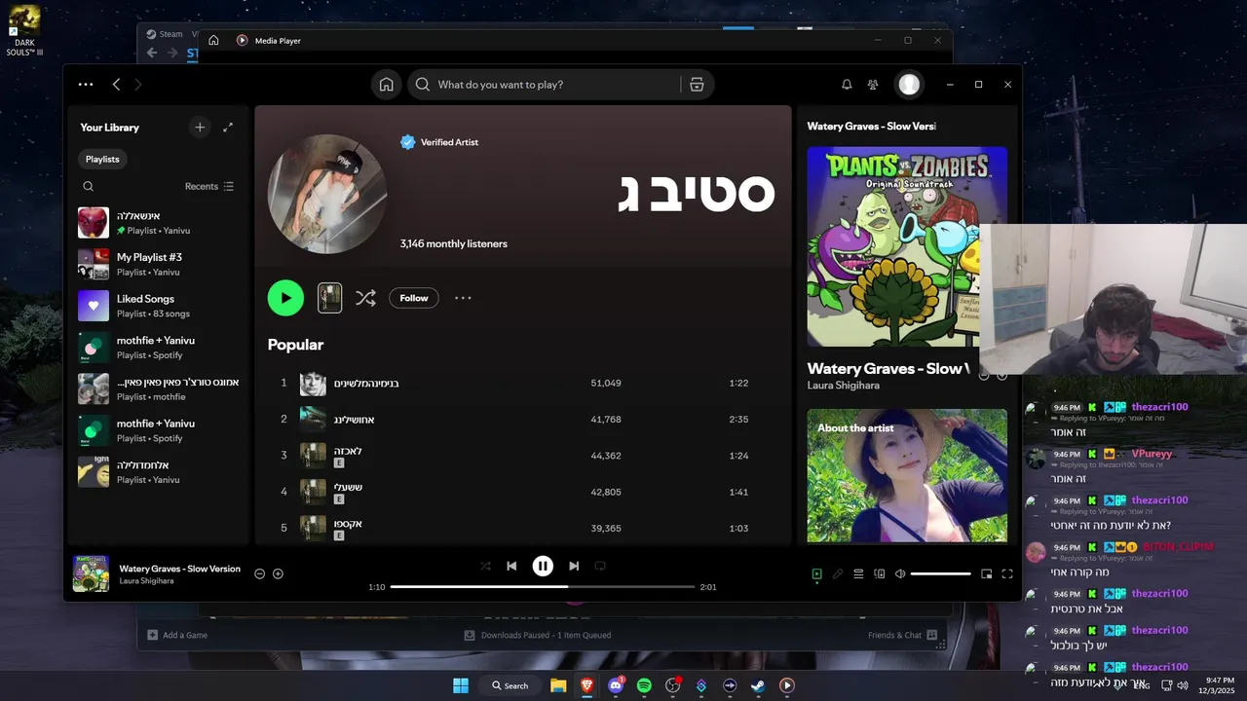The image size is (1247, 701).
Task: Open the album preview thumbnail beside play
Action: (x=330, y=298)
